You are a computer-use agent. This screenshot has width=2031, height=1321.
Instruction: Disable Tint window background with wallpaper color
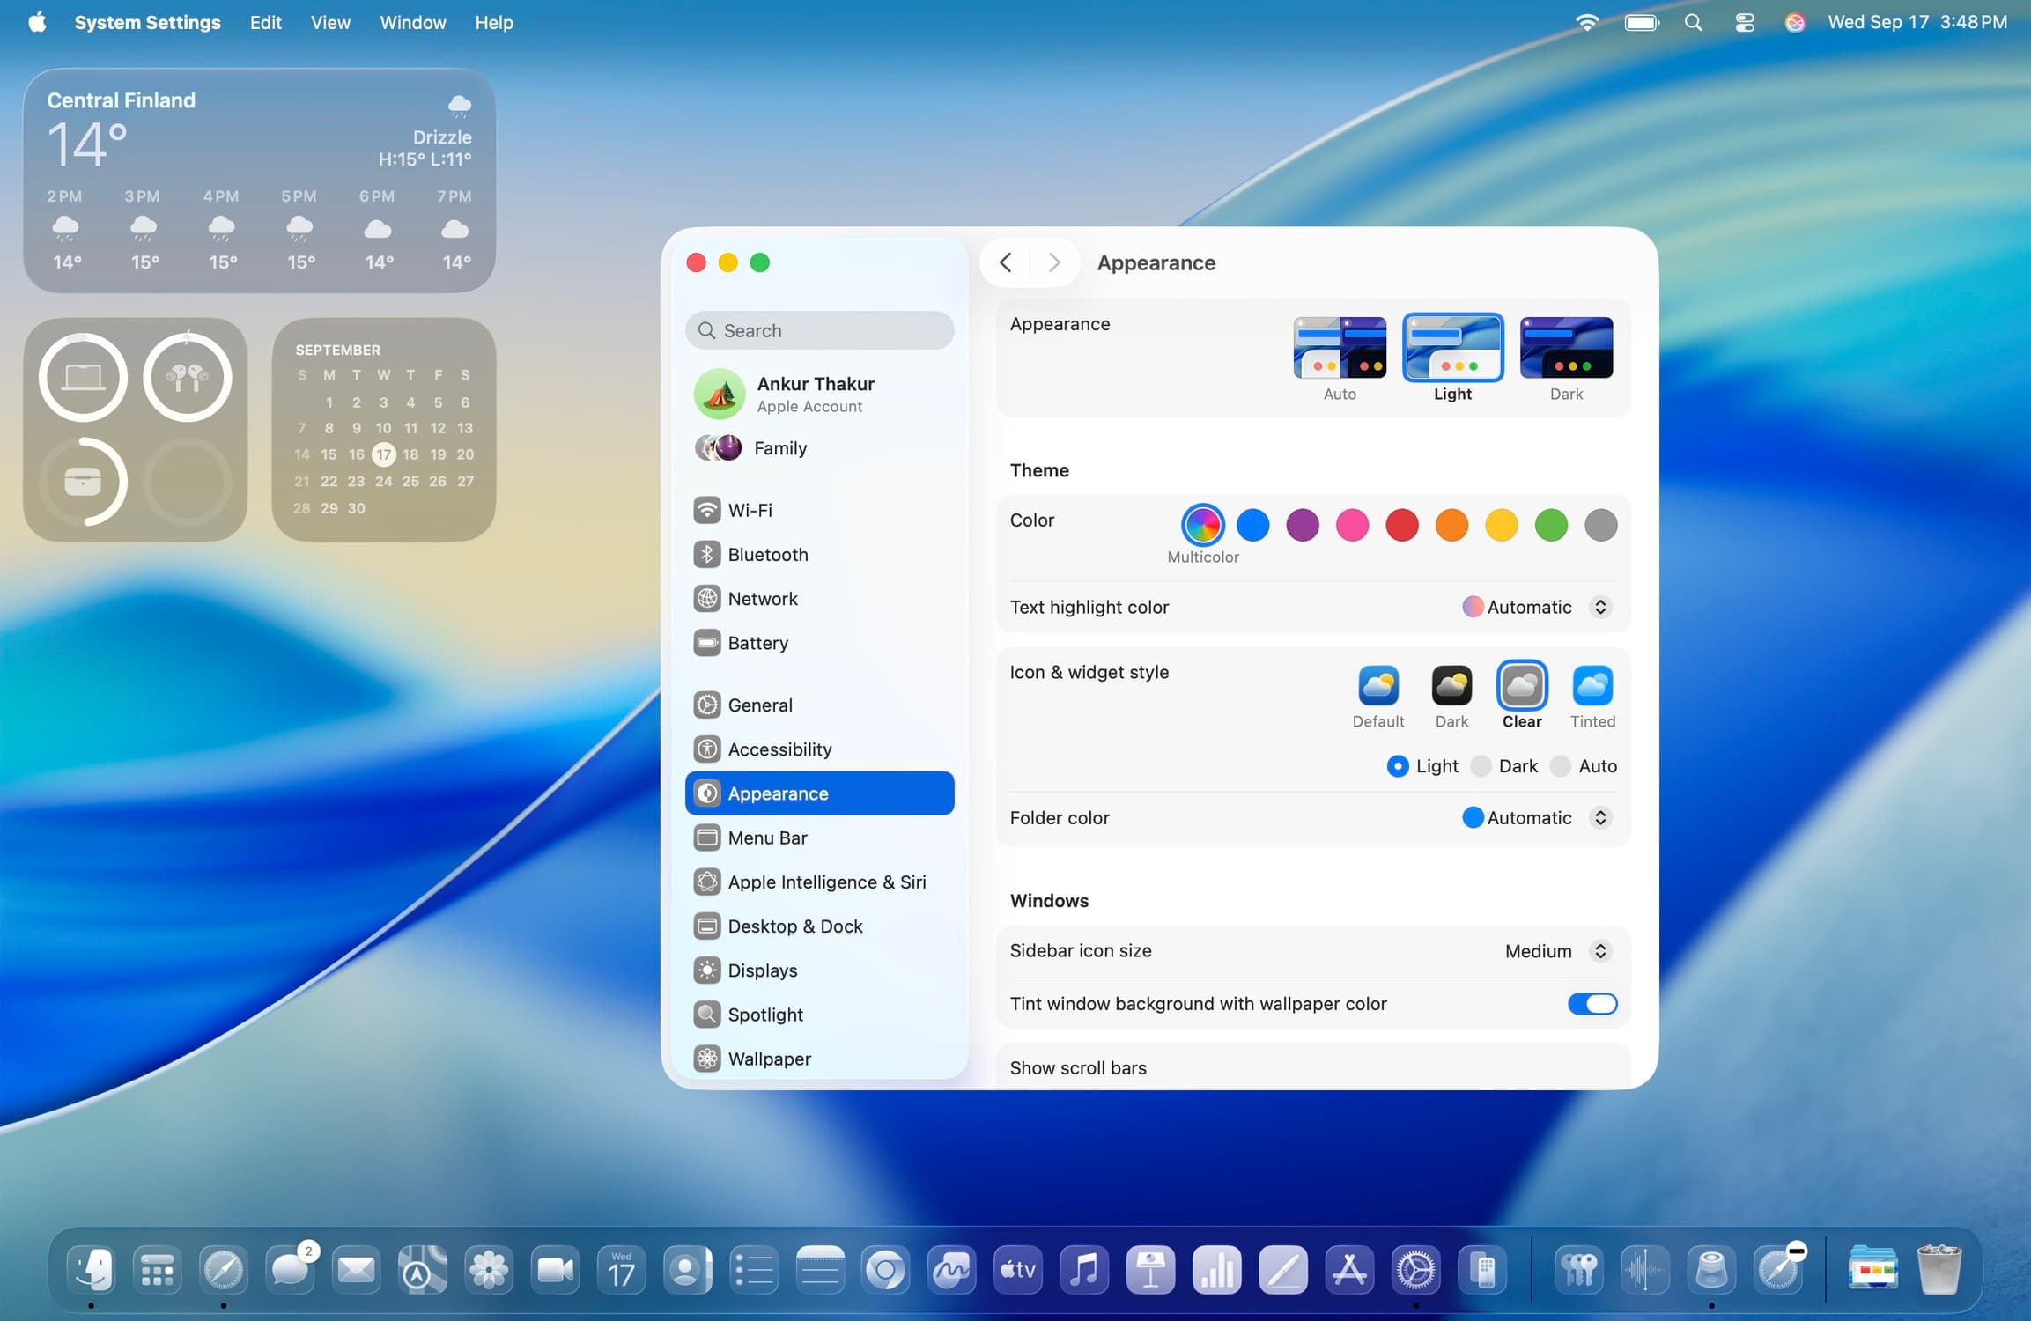coord(1592,1004)
